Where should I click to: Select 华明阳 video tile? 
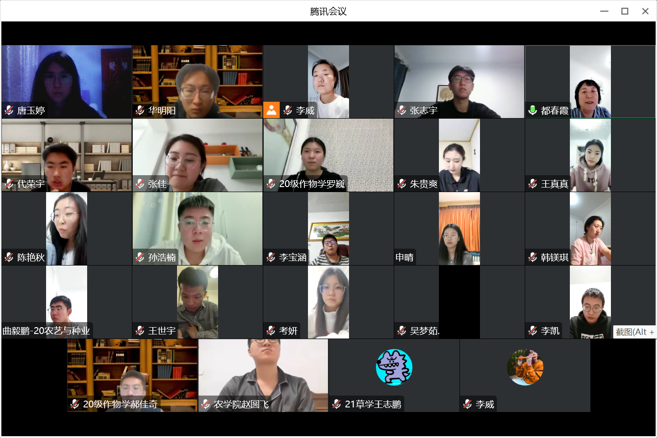click(x=198, y=82)
